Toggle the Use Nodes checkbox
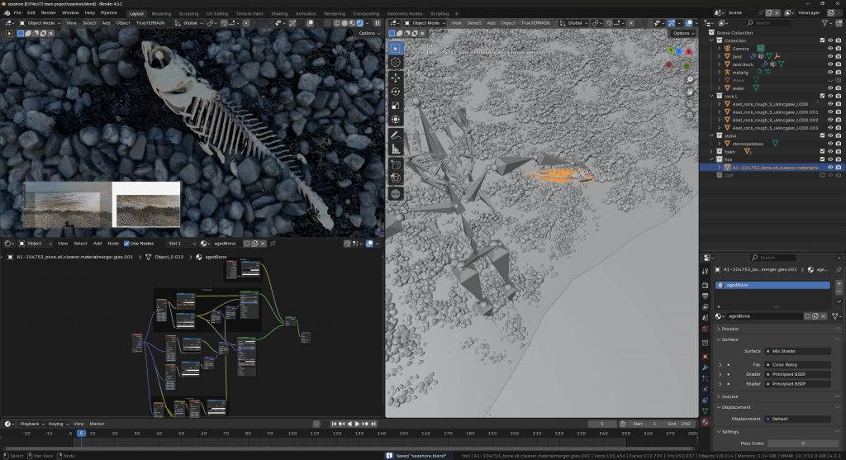Viewport: 846px width, 460px height. (126, 244)
